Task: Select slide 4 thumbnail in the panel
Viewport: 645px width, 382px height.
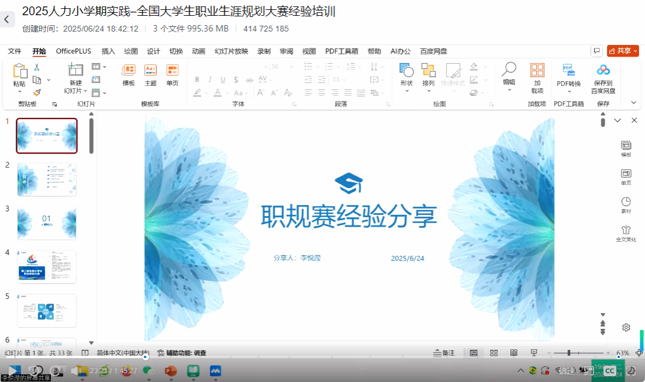Action: pos(47,267)
